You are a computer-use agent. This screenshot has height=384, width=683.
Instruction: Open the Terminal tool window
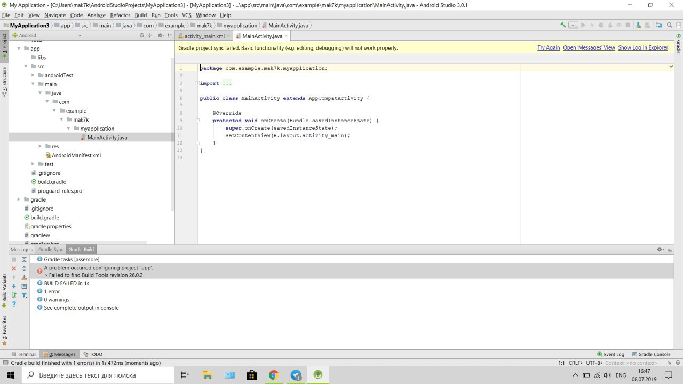point(23,354)
